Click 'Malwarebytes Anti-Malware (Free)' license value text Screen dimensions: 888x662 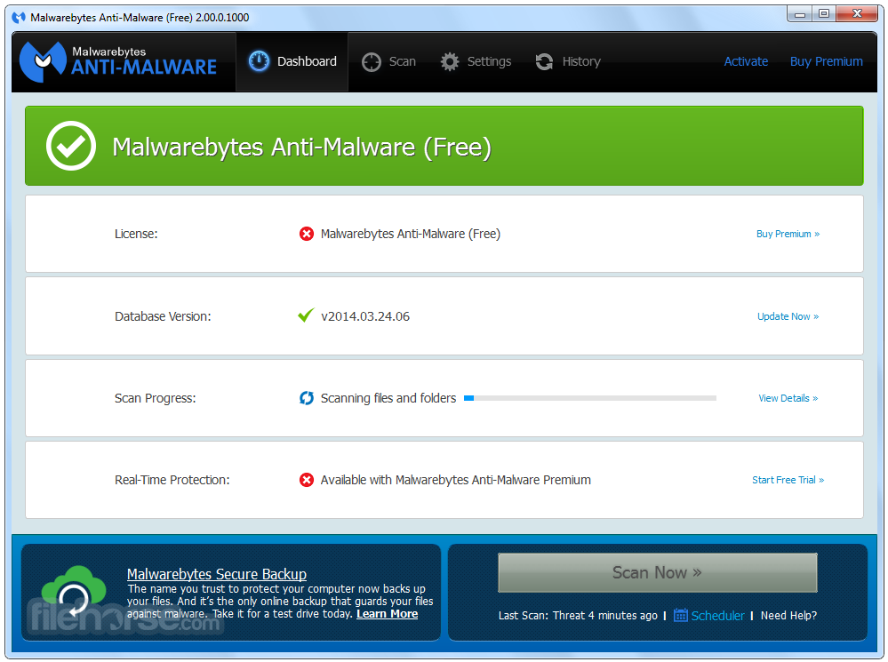pos(411,234)
